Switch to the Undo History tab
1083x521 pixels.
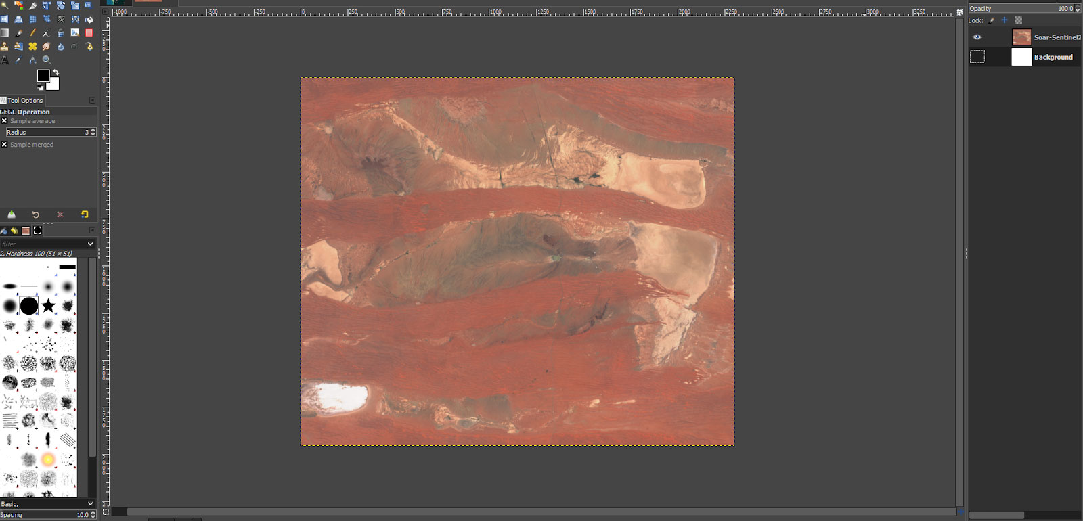tap(14, 231)
